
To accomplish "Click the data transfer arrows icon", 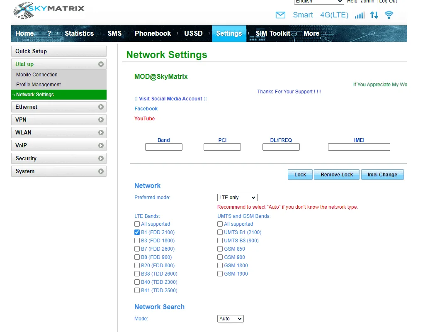I will click(374, 15).
